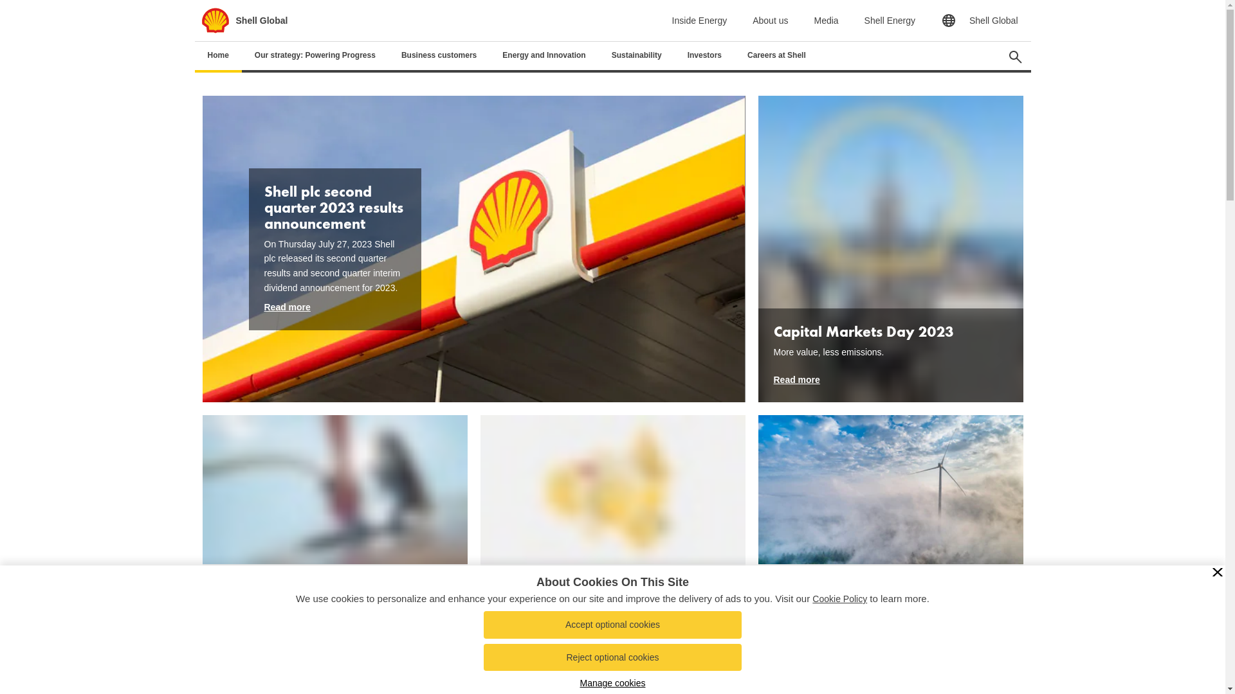Screen dimensions: 1235x694
Task: Click the globe language icon
Action: click(x=948, y=21)
